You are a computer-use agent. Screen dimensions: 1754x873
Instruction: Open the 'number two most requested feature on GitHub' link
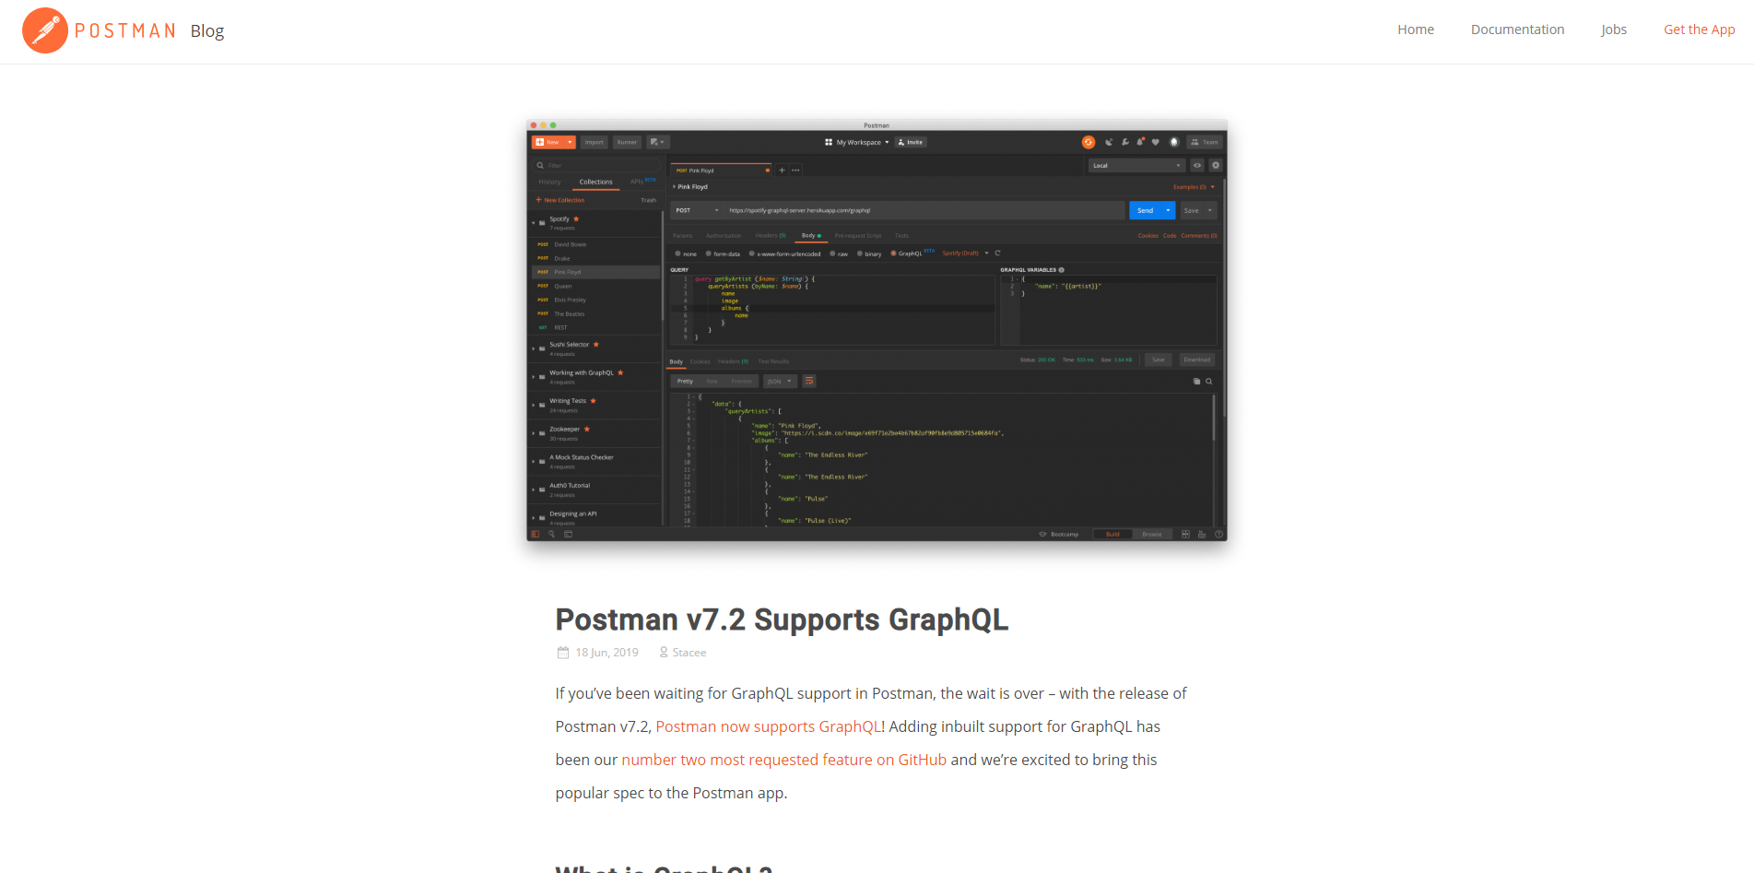click(783, 760)
